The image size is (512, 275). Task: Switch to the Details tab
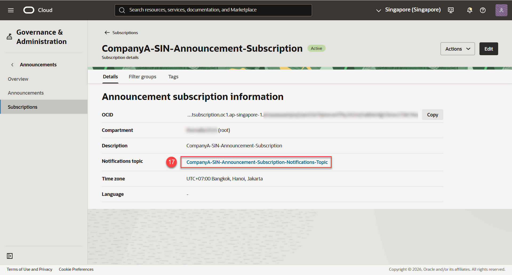click(x=110, y=77)
